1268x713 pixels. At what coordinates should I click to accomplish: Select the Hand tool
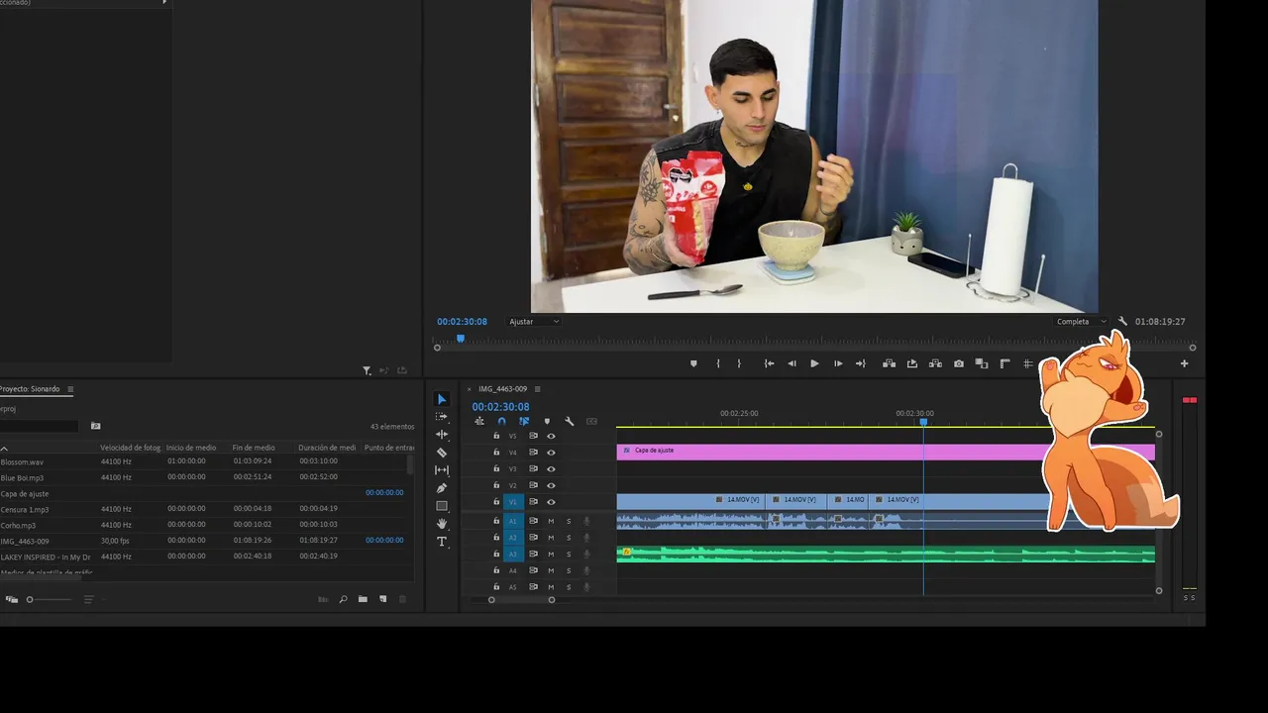pyautogui.click(x=442, y=524)
